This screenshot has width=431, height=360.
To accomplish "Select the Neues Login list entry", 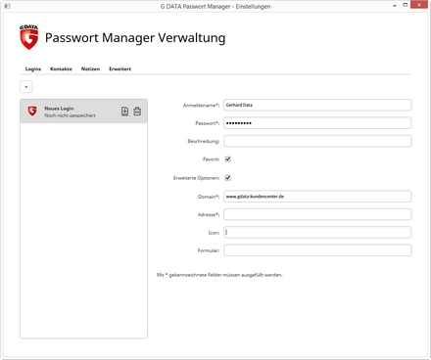I will [83, 112].
